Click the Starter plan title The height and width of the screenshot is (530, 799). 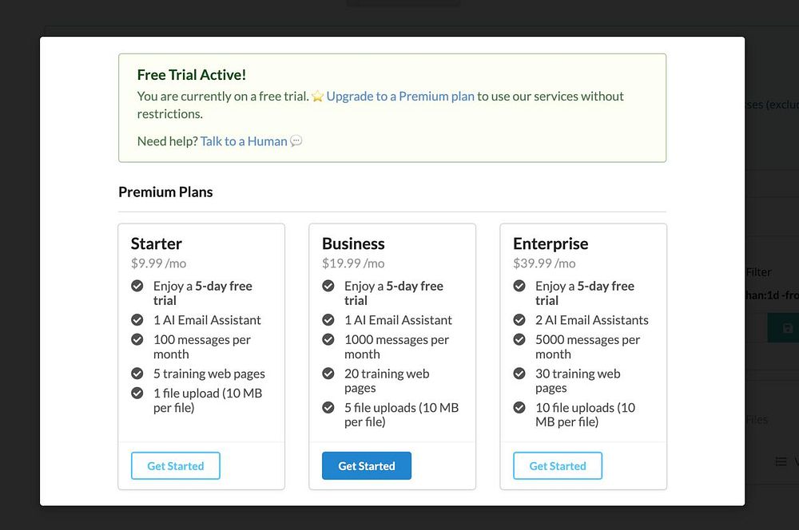click(157, 243)
